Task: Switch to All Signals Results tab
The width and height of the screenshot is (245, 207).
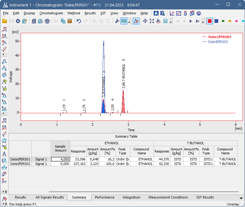Action: 50,197
